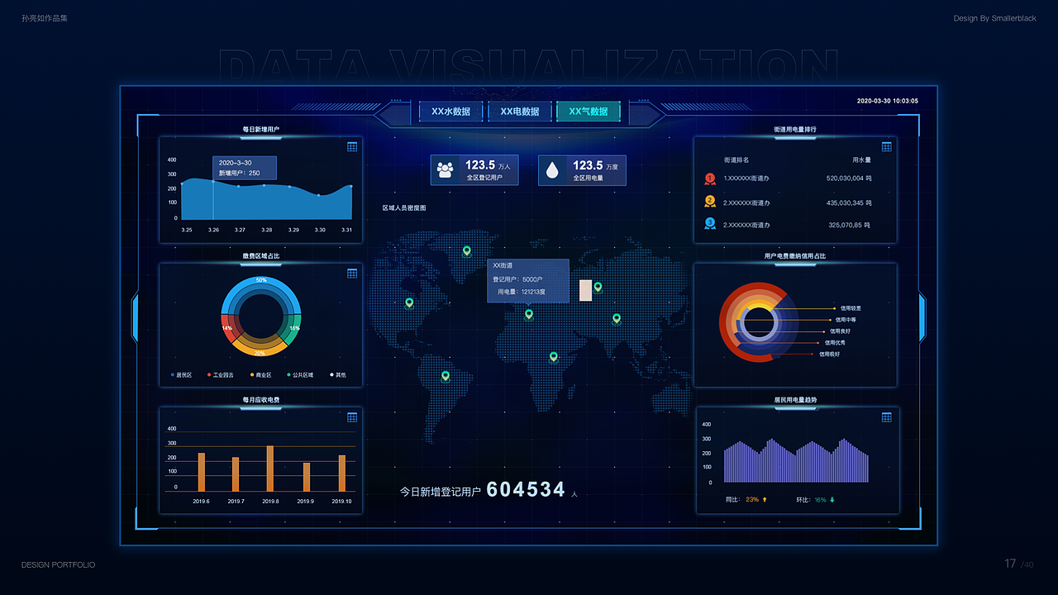Switch to the XX水数据 tab
1058x595 pixels.
(x=450, y=112)
